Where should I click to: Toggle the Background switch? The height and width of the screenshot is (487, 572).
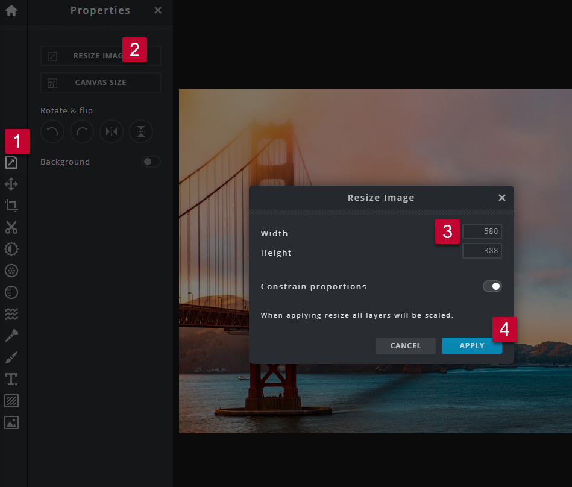[151, 162]
